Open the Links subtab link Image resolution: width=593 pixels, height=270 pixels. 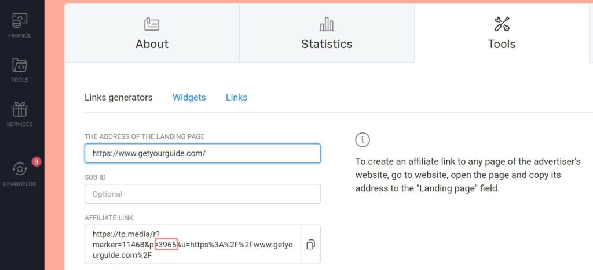point(236,98)
